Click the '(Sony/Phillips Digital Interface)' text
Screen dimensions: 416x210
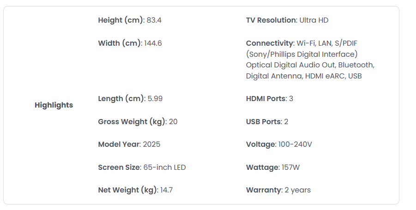[x=301, y=54]
